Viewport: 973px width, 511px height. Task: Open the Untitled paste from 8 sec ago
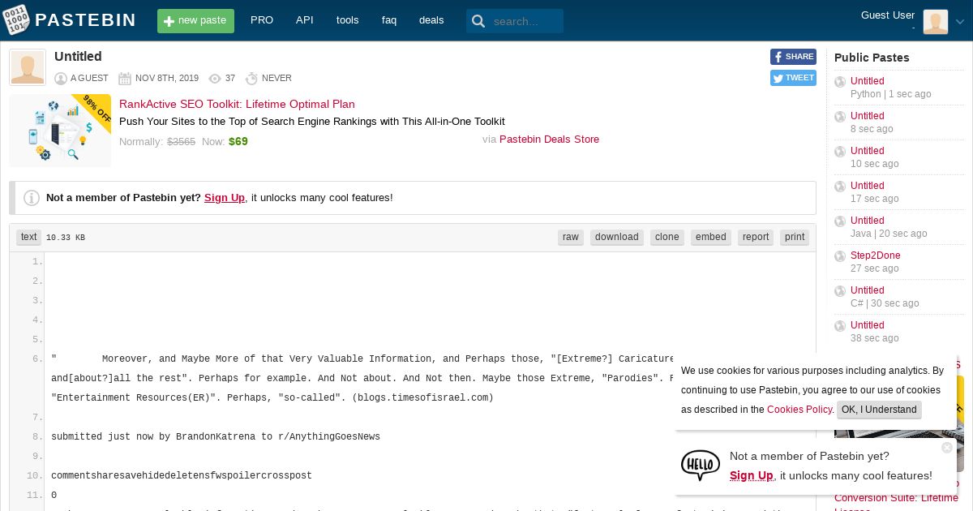click(x=867, y=116)
